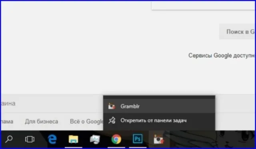Viewport: 256px width, 149px height.
Task: Open Task View from the taskbar
Action: pos(30,139)
